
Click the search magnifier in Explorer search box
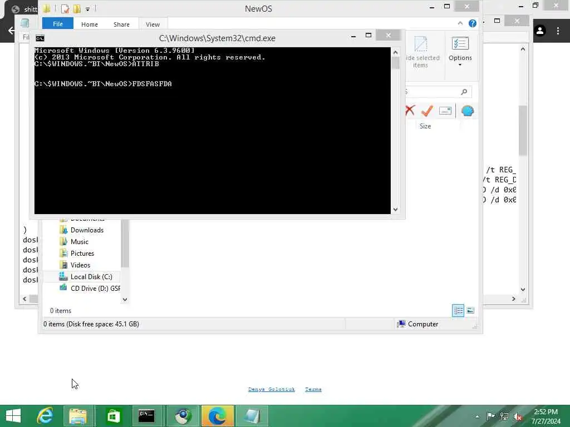coord(464,92)
